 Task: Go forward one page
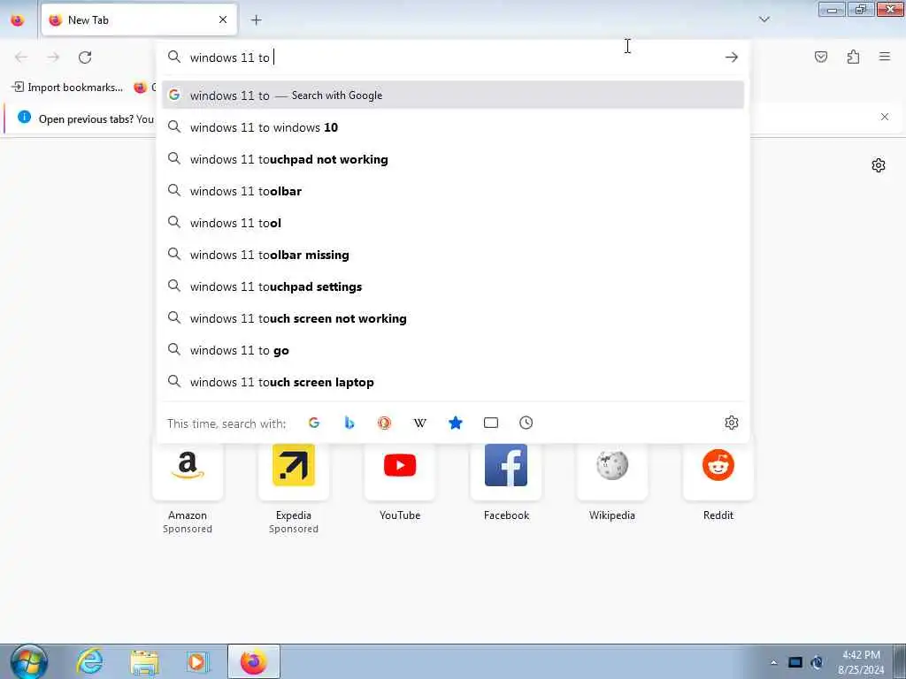click(x=53, y=57)
